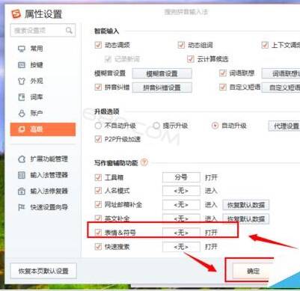Open 高级 settings in the sidebar
The image size is (300, 291).
point(43,129)
